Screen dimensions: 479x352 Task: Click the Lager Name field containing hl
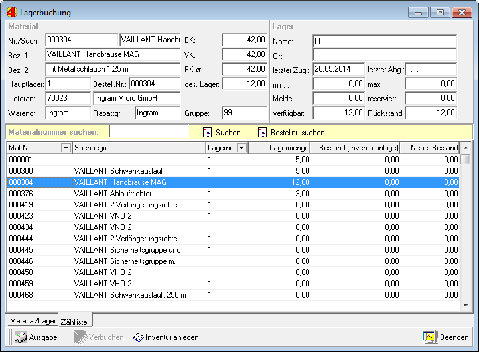[385, 41]
